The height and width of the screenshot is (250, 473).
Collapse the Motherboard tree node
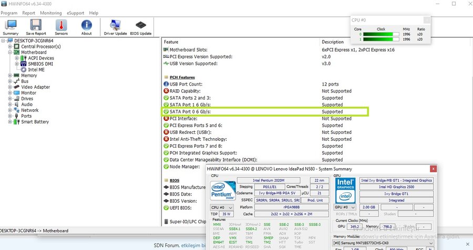pos(10,52)
